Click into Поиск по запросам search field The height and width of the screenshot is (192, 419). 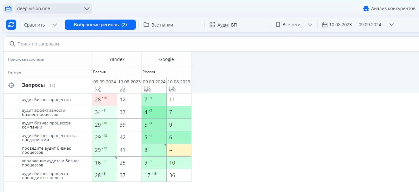point(127,44)
